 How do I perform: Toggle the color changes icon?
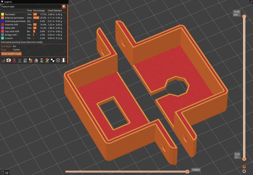coord(36,60)
